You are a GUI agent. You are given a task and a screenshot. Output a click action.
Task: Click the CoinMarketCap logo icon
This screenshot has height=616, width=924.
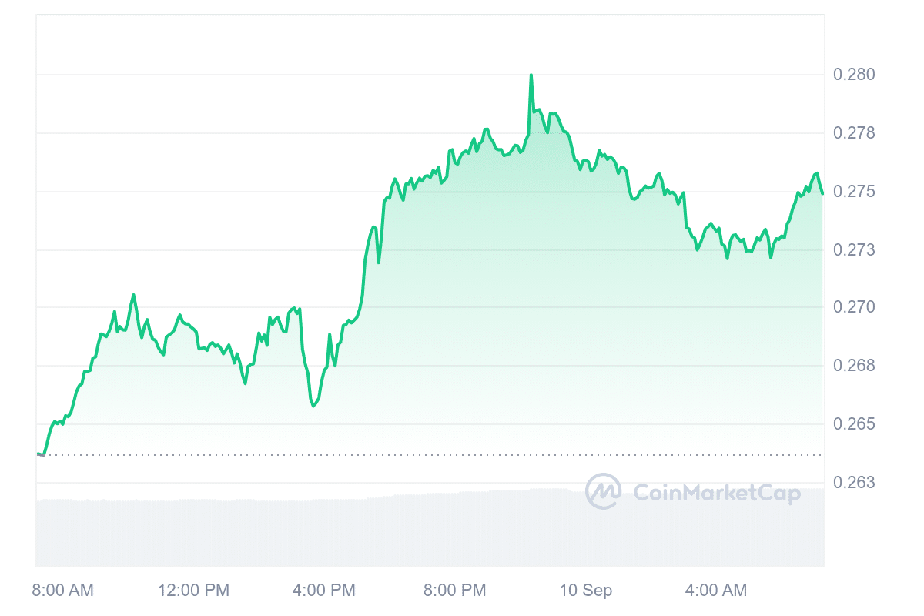pos(603,491)
